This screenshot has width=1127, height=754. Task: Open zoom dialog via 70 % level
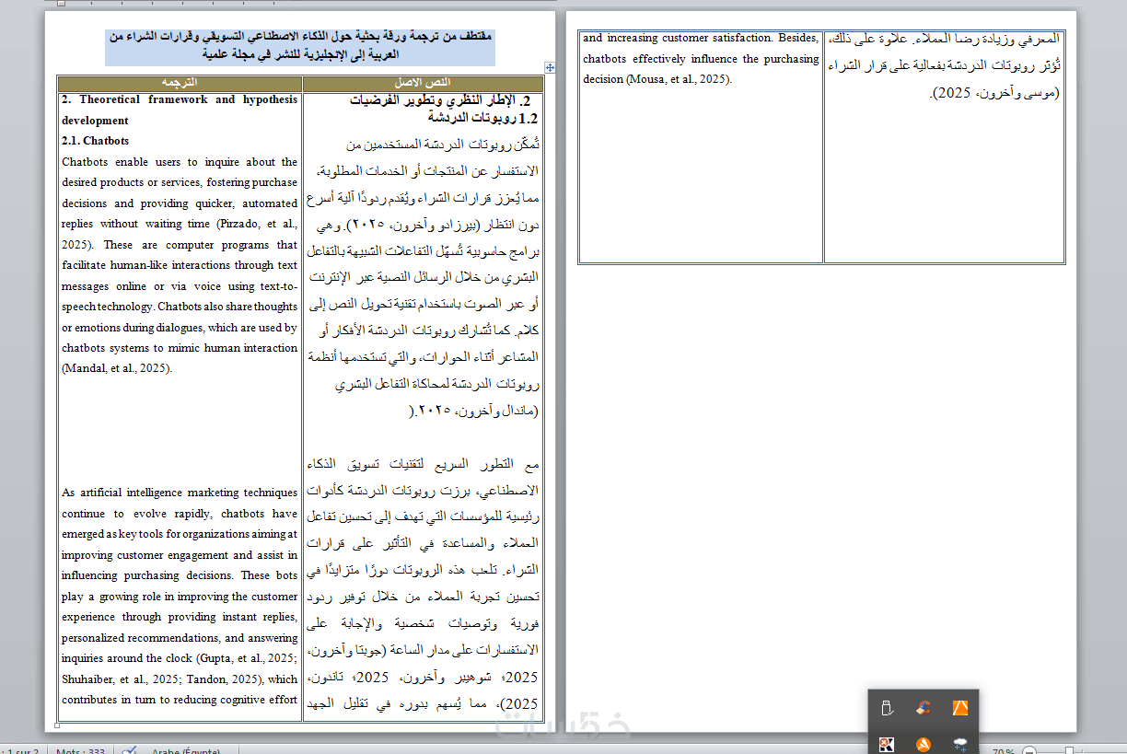(x=1004, y=751)
